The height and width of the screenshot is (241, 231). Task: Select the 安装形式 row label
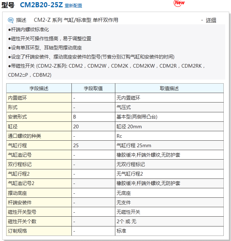17,117
